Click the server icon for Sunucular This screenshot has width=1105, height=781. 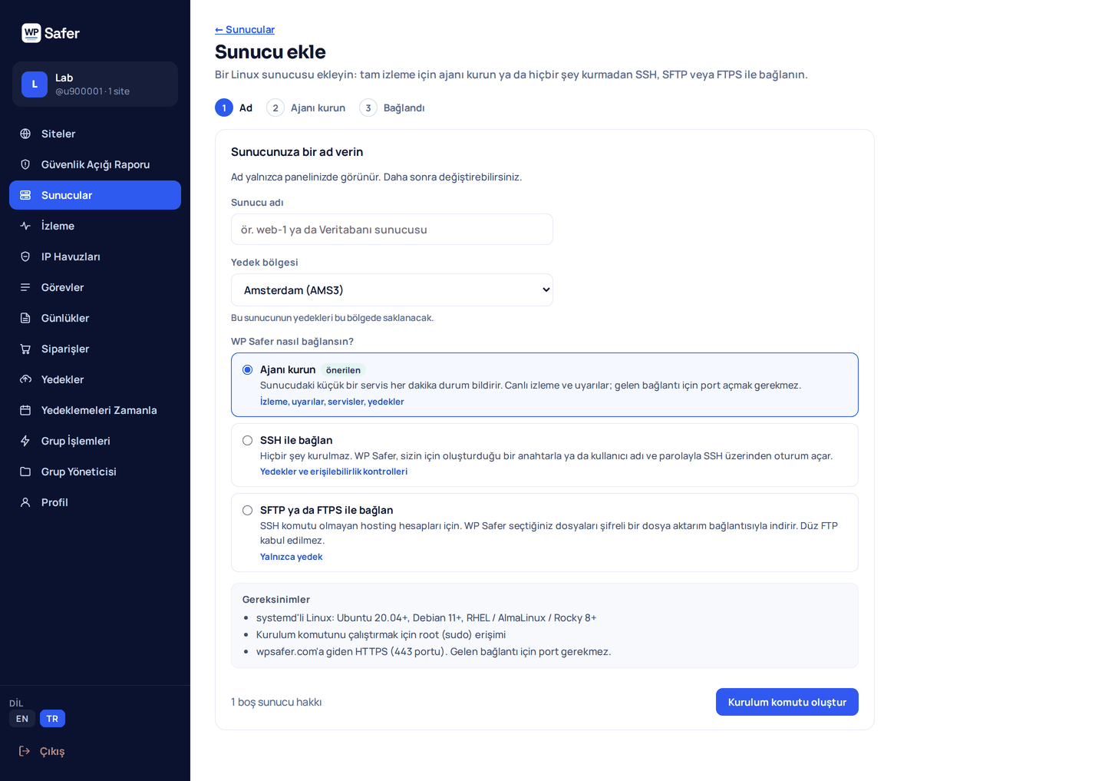(25, 195)
